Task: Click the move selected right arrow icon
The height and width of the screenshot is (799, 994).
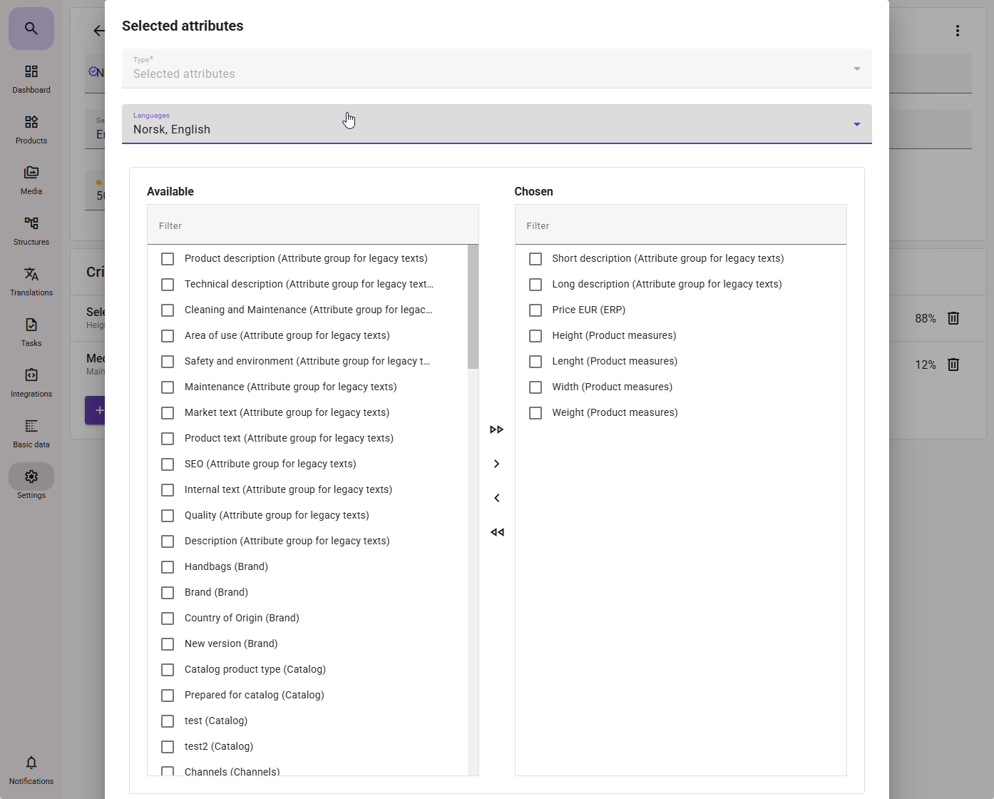Action: [x=497, y=464]
